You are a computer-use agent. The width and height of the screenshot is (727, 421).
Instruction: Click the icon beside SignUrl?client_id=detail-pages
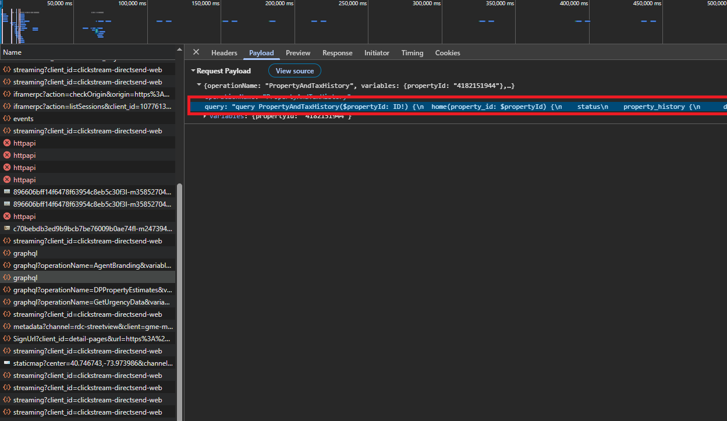[x=7, y=339]
